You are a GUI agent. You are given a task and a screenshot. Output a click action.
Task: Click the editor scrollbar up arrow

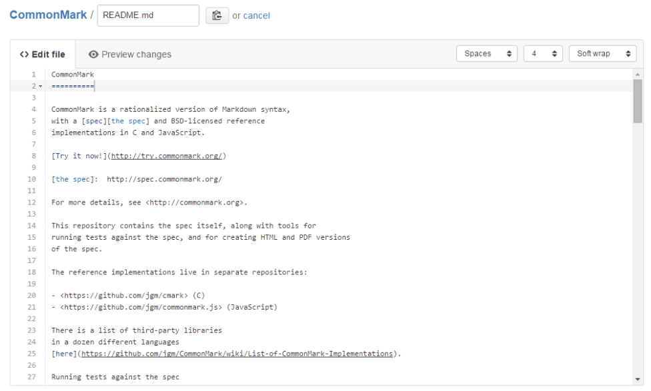pos(637,74)
